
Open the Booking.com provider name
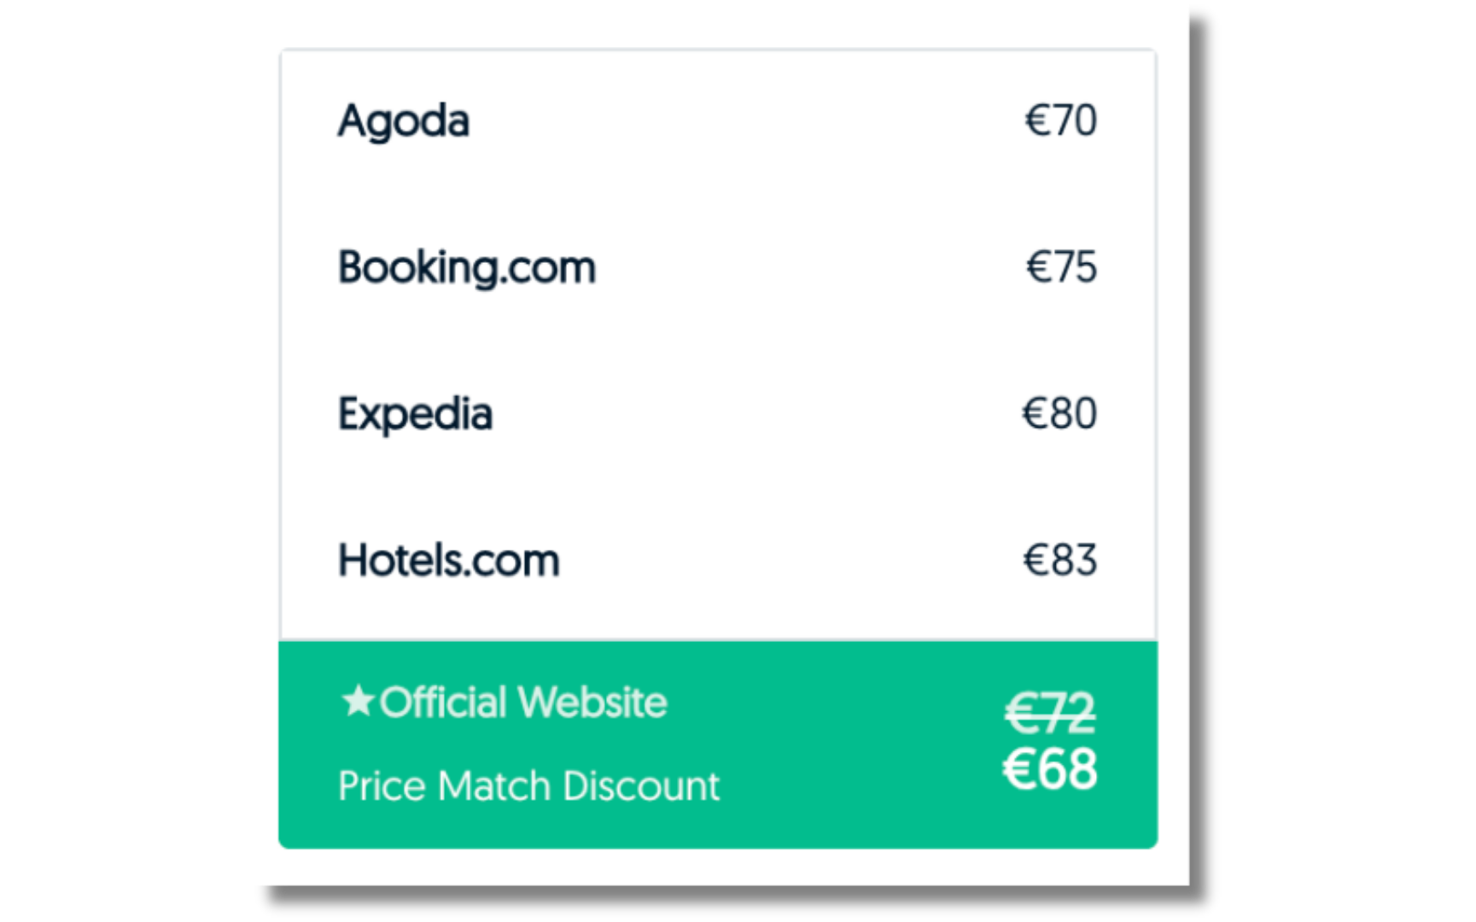tap(466, 268)
